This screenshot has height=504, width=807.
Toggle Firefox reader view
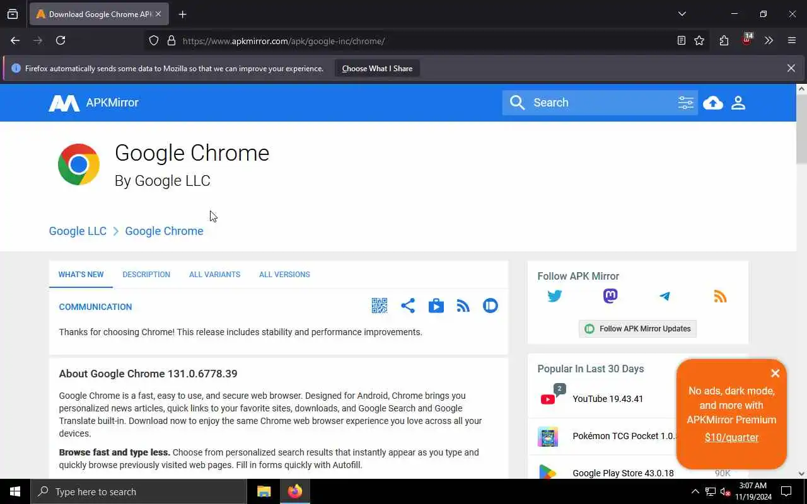[x=682, y=40]
